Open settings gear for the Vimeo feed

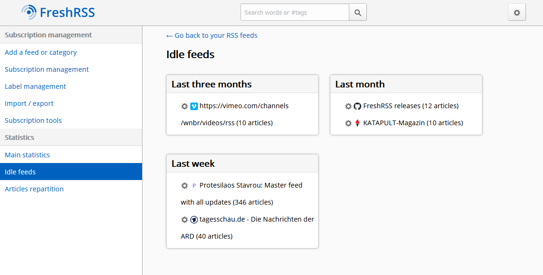tap(185, 106)
